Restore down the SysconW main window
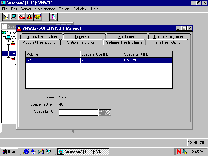Image resolution: width=208 pixels, height=156 pixels. coord(199,3)
